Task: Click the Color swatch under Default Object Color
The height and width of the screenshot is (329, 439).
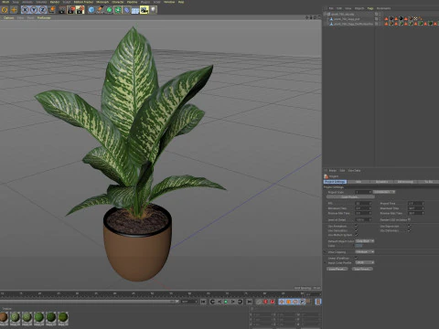Action: tap(359, 246)
